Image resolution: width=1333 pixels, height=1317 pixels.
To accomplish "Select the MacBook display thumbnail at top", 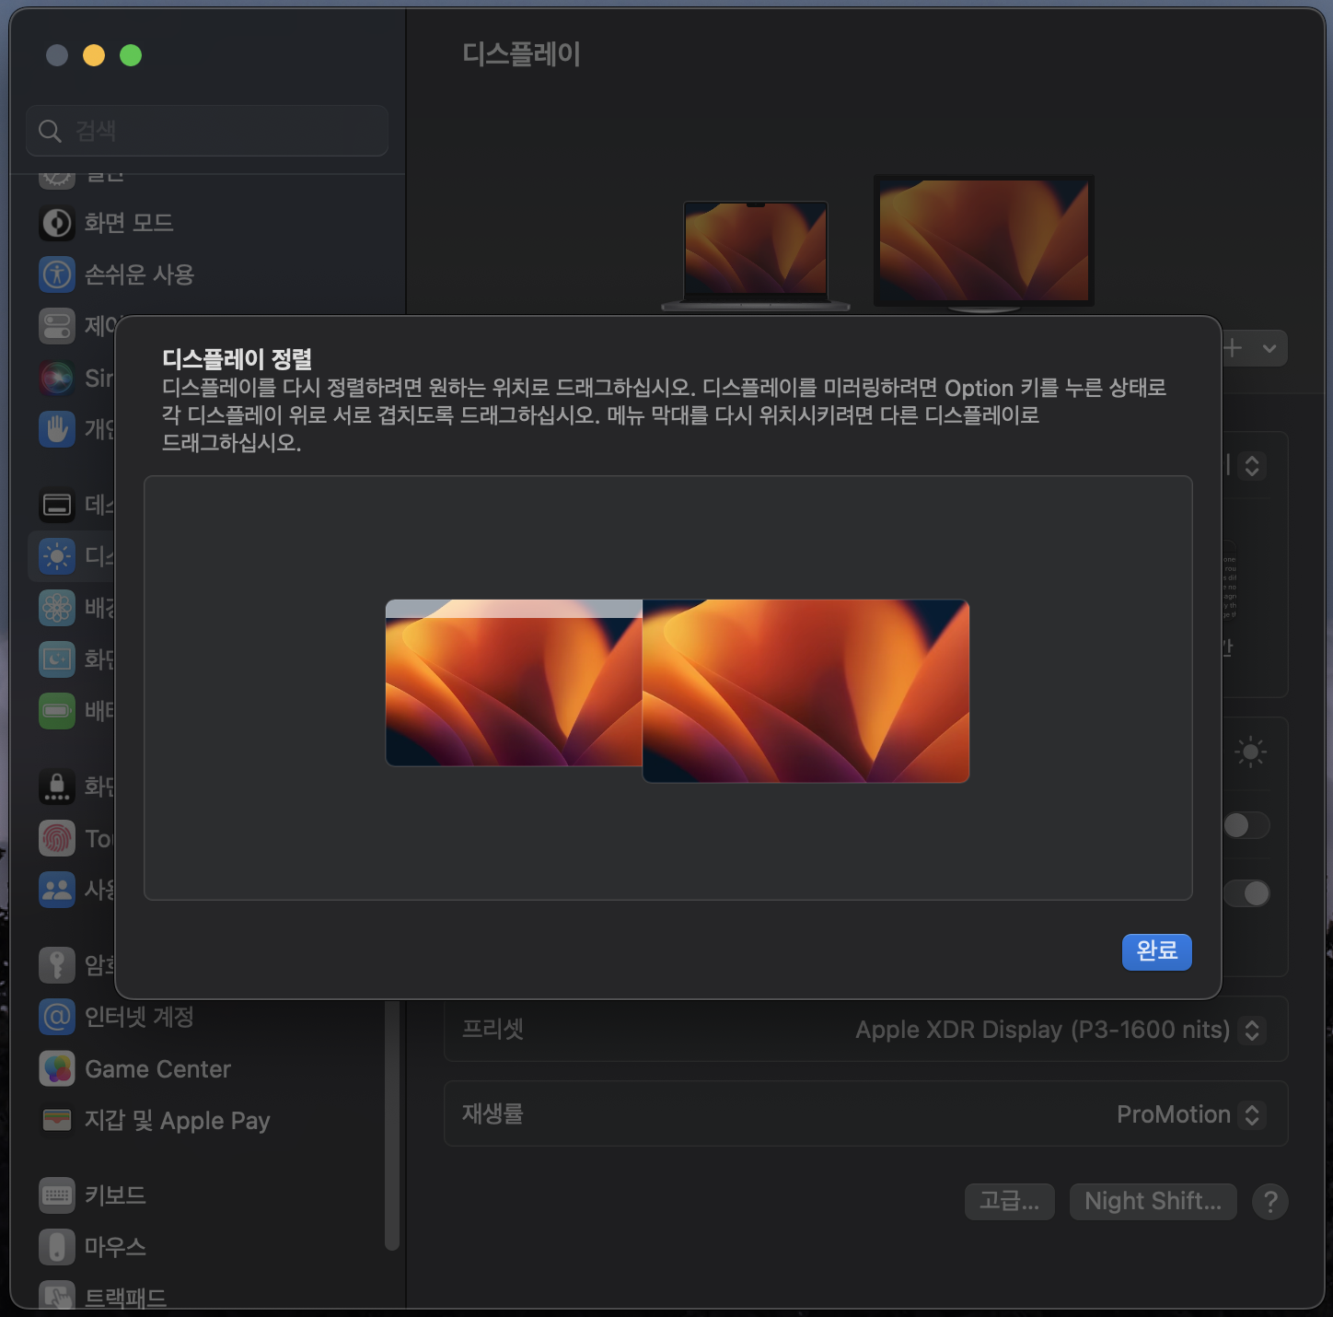I will point(756,255).
